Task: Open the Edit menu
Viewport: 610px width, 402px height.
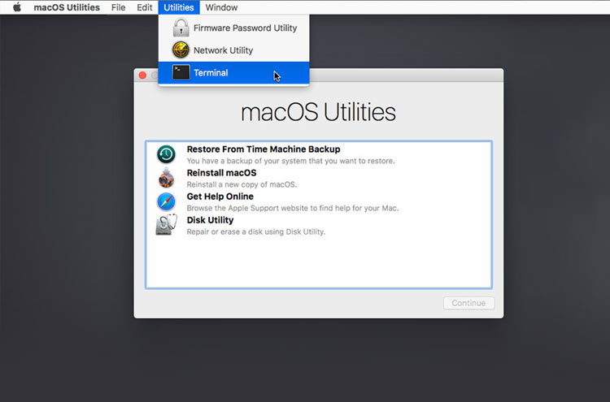Action: [144, 7]
